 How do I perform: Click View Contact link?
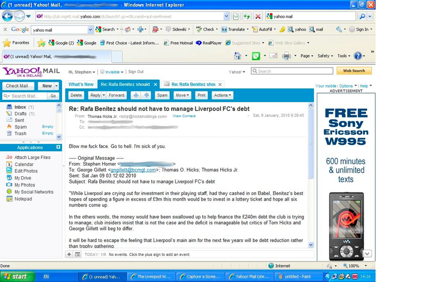coord(184,116)
